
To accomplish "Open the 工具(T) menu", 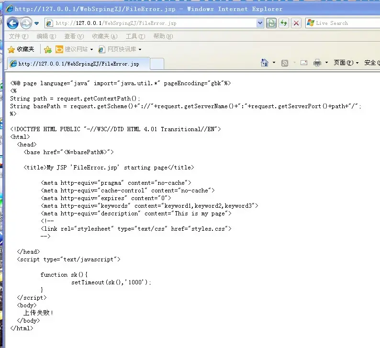I will point(135,36).
